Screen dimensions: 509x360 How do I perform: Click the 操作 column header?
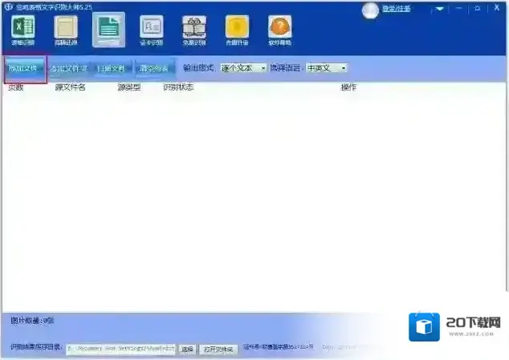(x=348, y=87)
